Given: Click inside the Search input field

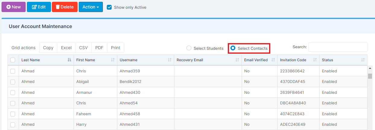Looking at the screenshot, I should pyautogui.click(x=338, y=47).
